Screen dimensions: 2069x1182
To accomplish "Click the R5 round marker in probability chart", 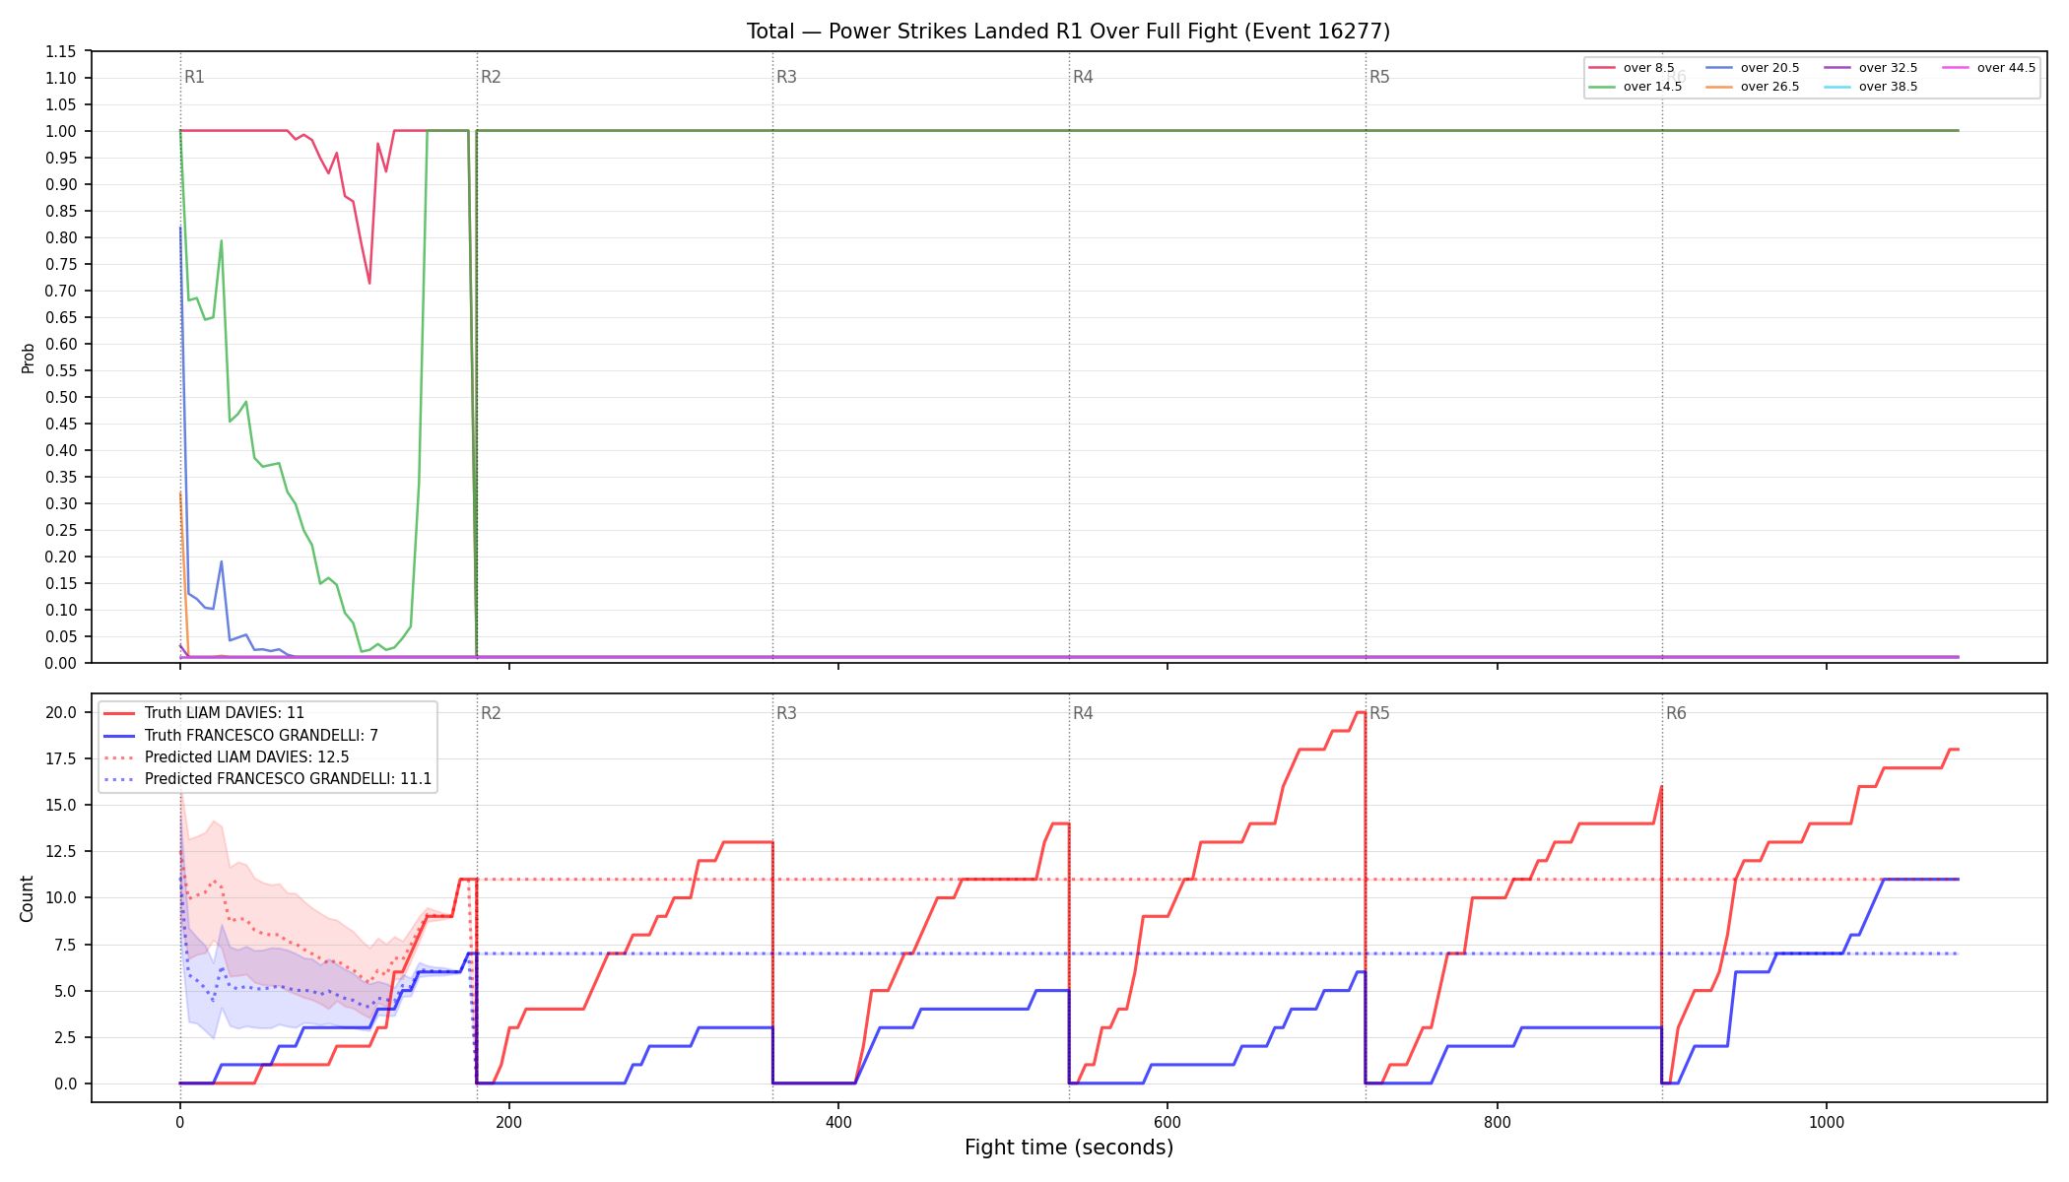I will coord(1379,77).
